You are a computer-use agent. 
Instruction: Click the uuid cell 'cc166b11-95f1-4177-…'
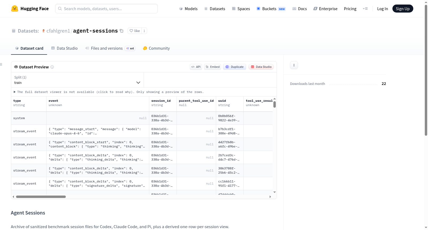(x=230, y=184)
